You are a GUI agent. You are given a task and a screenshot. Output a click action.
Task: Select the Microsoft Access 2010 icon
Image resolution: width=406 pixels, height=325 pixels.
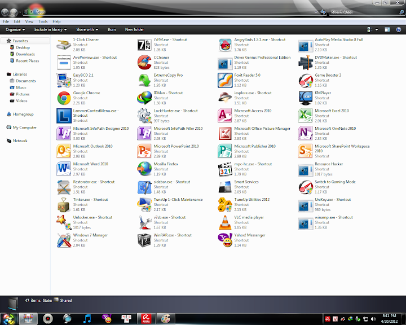[225, 116]
